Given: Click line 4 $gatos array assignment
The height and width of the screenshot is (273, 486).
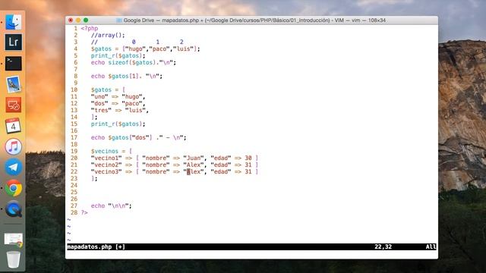Looking at the screenshot, I should pyautogui.click(x=145, y=49).
